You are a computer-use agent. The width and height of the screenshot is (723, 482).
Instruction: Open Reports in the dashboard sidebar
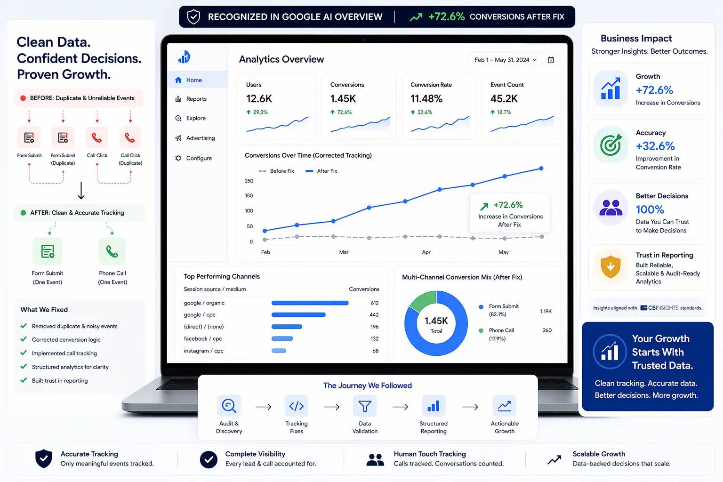tap(198, 99)
